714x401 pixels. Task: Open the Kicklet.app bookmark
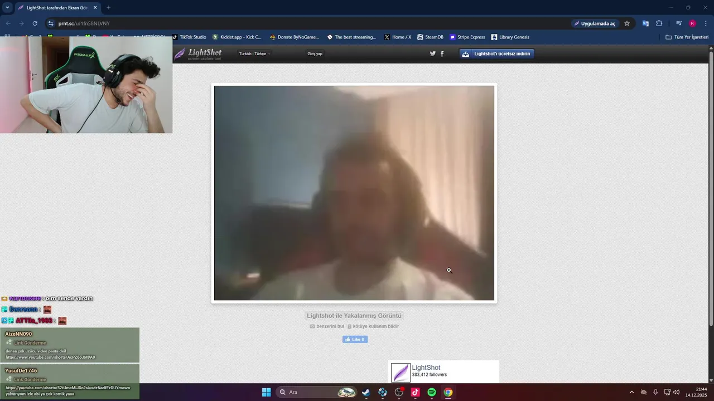(237, 37)
